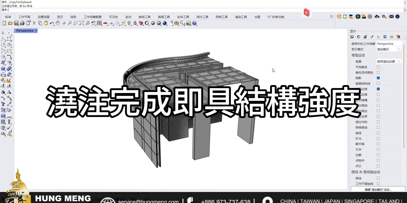Disable the 阴影 shadows checkbox

point(378,78)
